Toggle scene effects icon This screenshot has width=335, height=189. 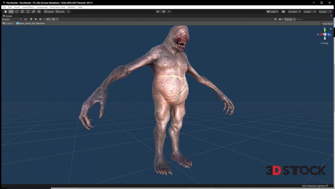click(40, 19)
